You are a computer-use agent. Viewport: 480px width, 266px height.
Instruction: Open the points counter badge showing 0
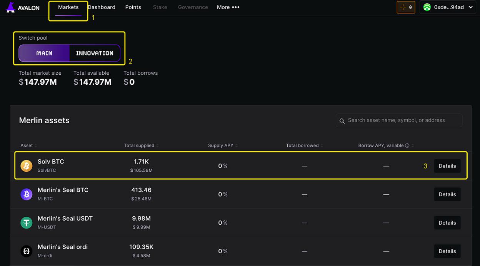406,7
